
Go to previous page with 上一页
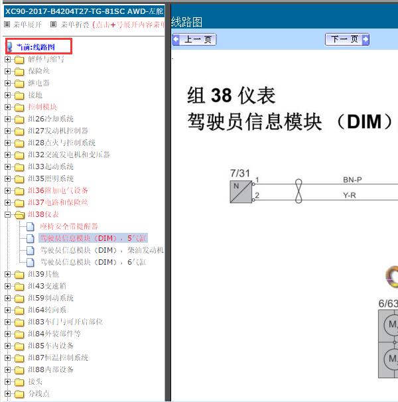194,40
